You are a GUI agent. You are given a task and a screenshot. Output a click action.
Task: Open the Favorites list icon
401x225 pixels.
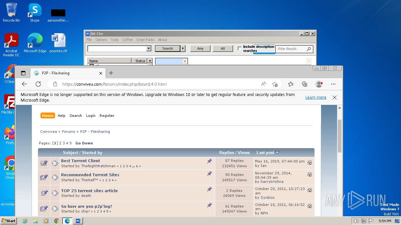click(x=291, y=84)
